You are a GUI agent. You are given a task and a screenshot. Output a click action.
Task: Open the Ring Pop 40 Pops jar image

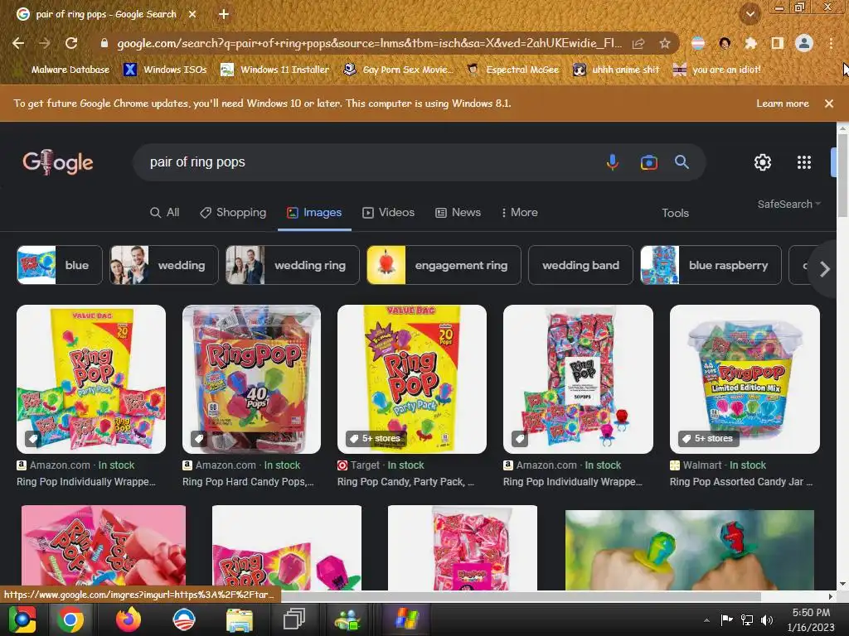(251, 379)
